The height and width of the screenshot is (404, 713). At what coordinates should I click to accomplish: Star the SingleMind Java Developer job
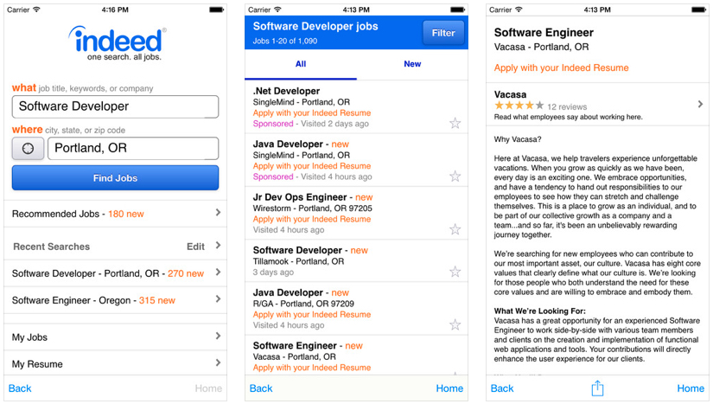click(x=455, y=176)
